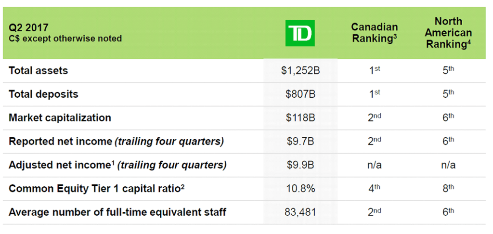This screenshot has height=234, width=493.
Task: Select the $9.9B adjusted income value
Action: pyautogui.click(x=300, y=165)
